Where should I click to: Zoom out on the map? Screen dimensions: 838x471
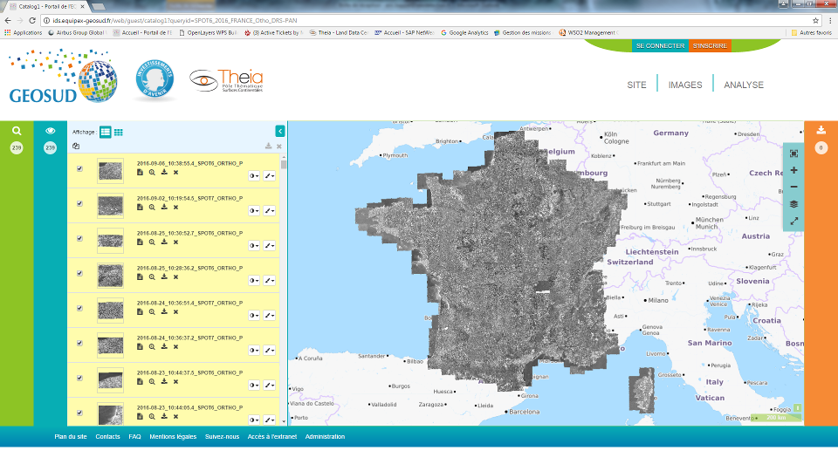793,187
